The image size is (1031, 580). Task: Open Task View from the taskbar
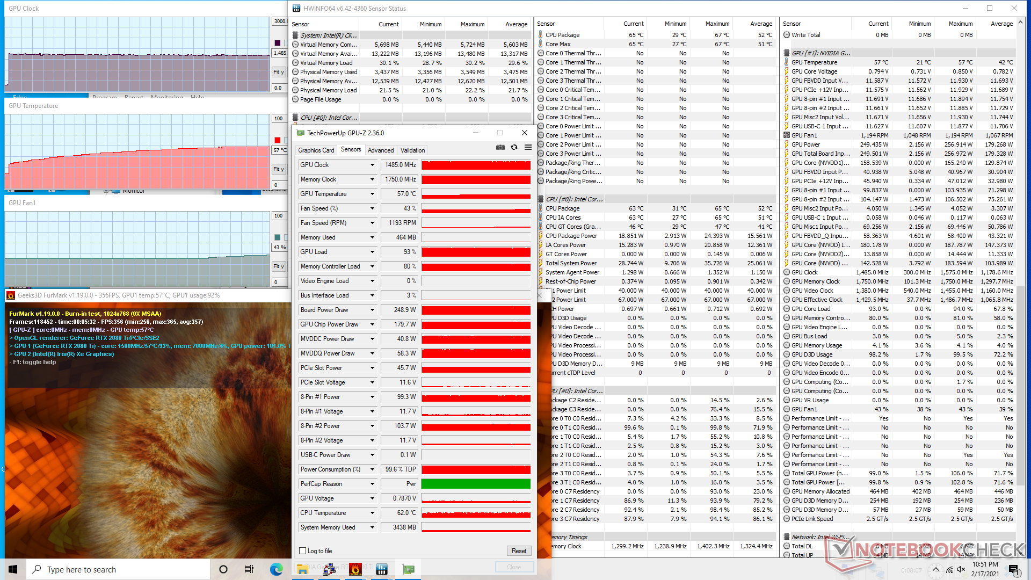[249, 569]
